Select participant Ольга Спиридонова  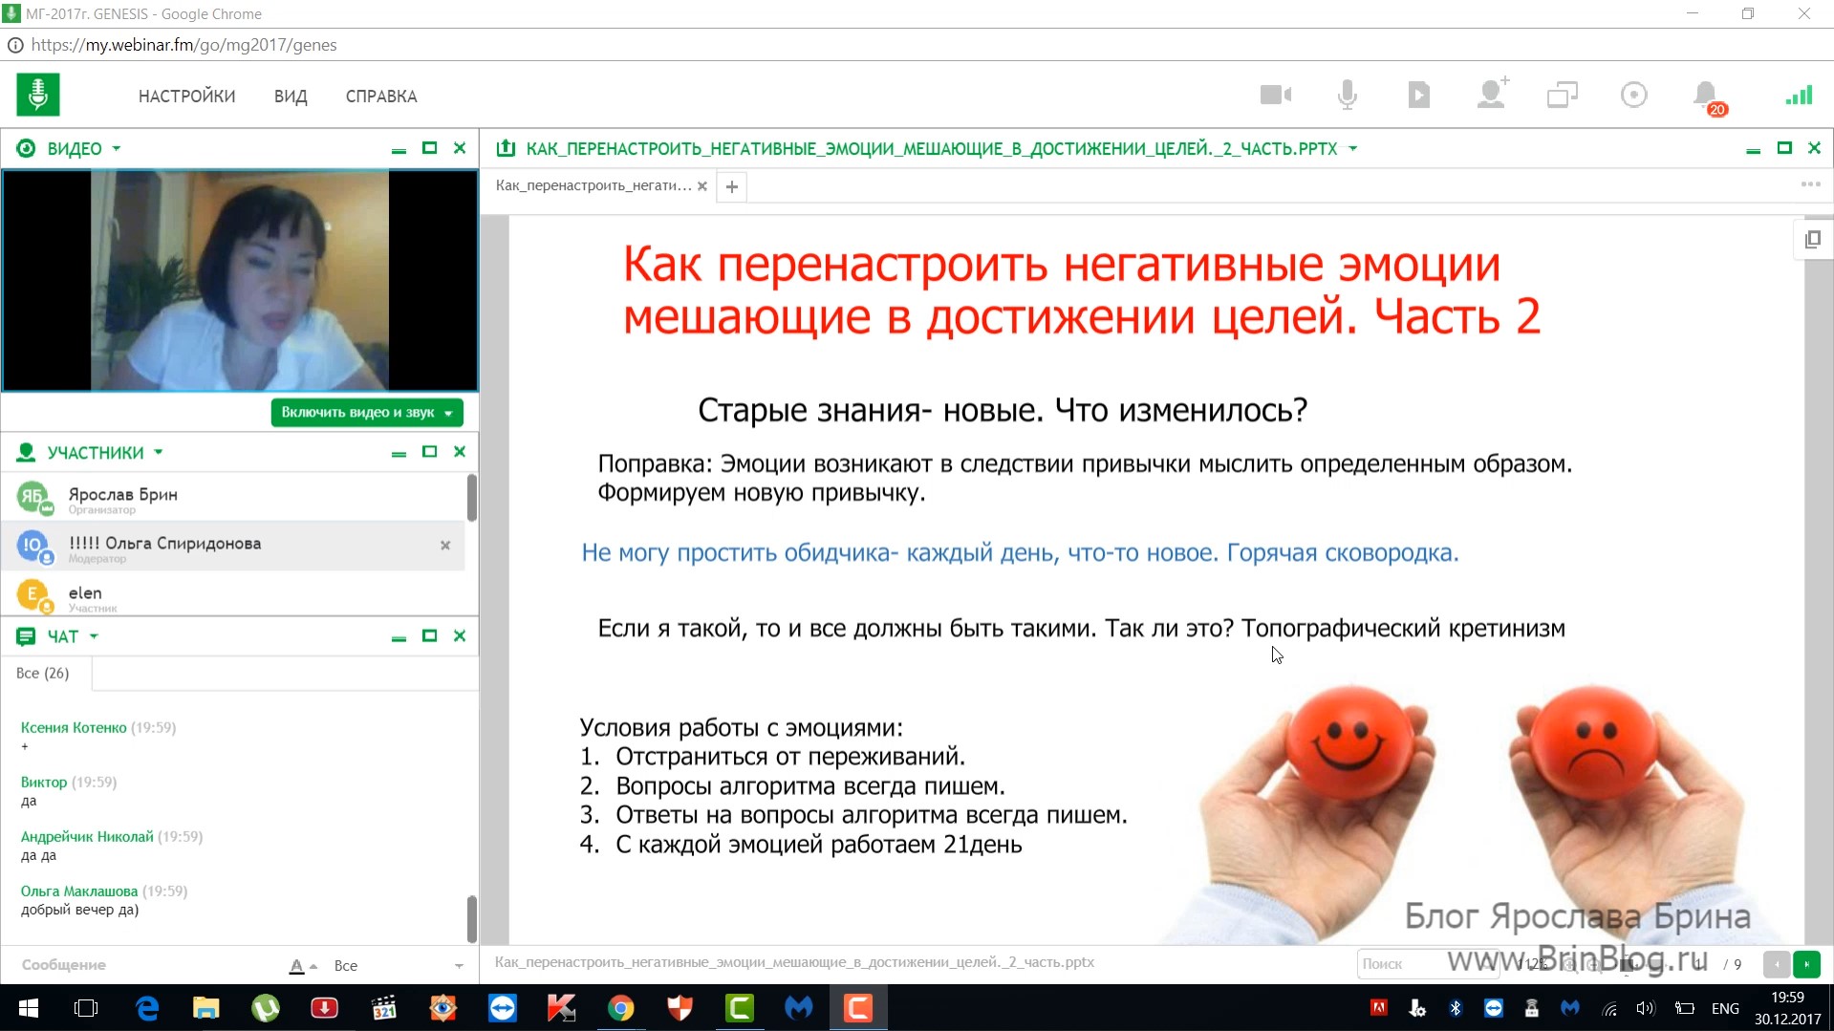tap(233, 546)
